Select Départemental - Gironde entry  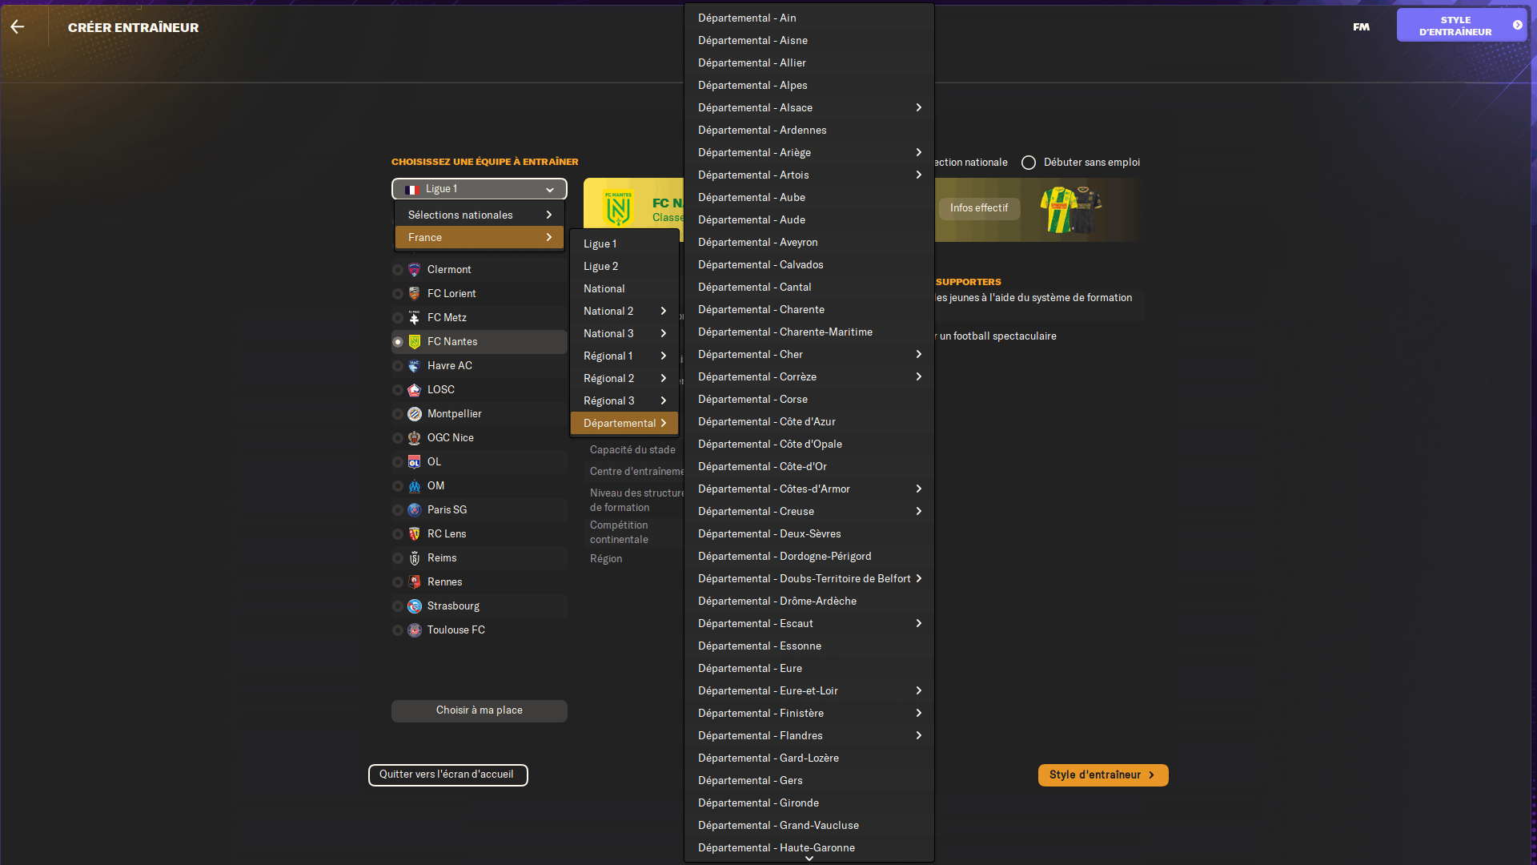(x=809, y=803)
